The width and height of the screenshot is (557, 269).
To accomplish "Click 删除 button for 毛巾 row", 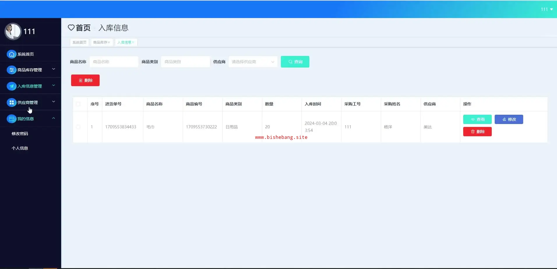I will [x=477, y=132].
